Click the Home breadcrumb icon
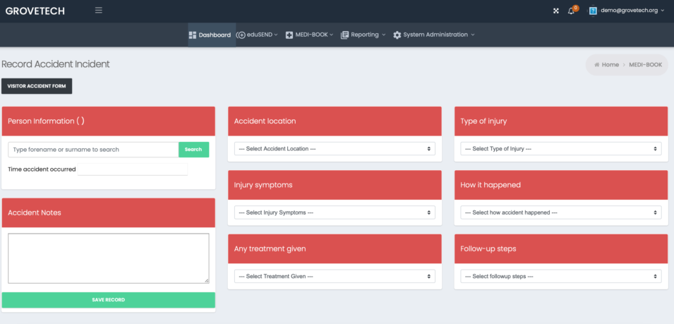This screenshot has height=324, width=674. coord(597,65)
